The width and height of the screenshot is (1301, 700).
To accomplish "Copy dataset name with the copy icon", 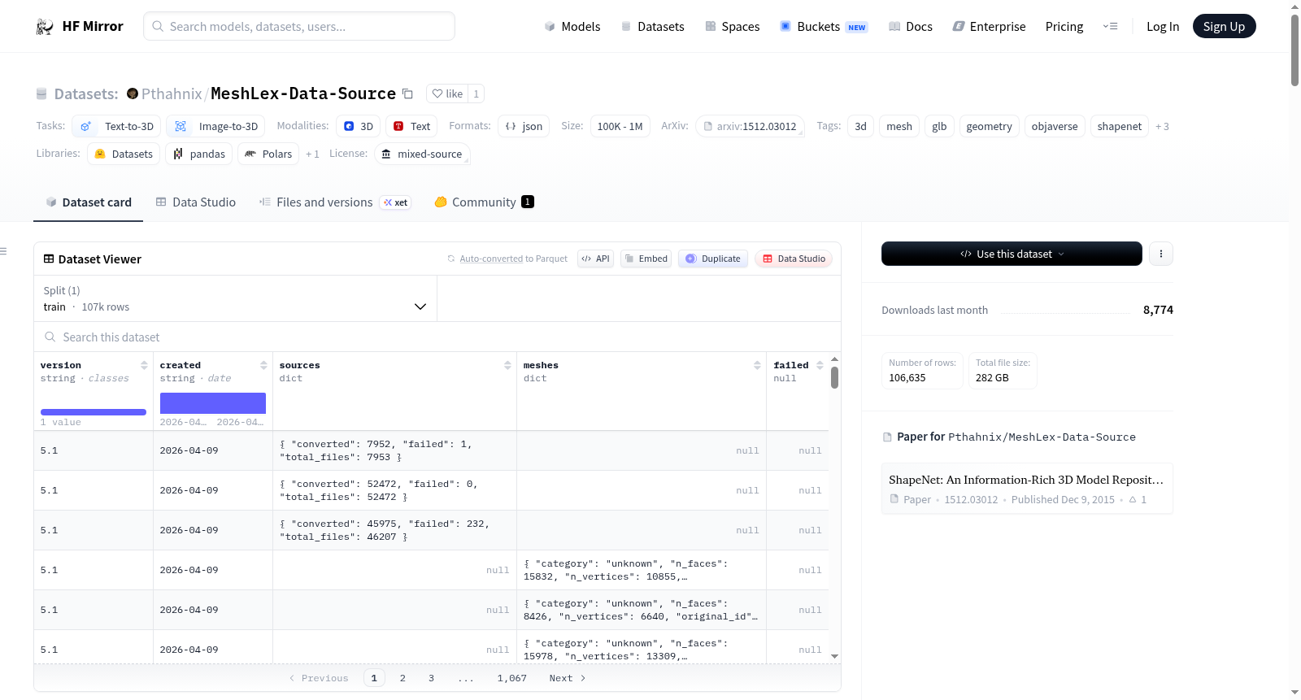I will pyautogui.click(x=408, y=94).
